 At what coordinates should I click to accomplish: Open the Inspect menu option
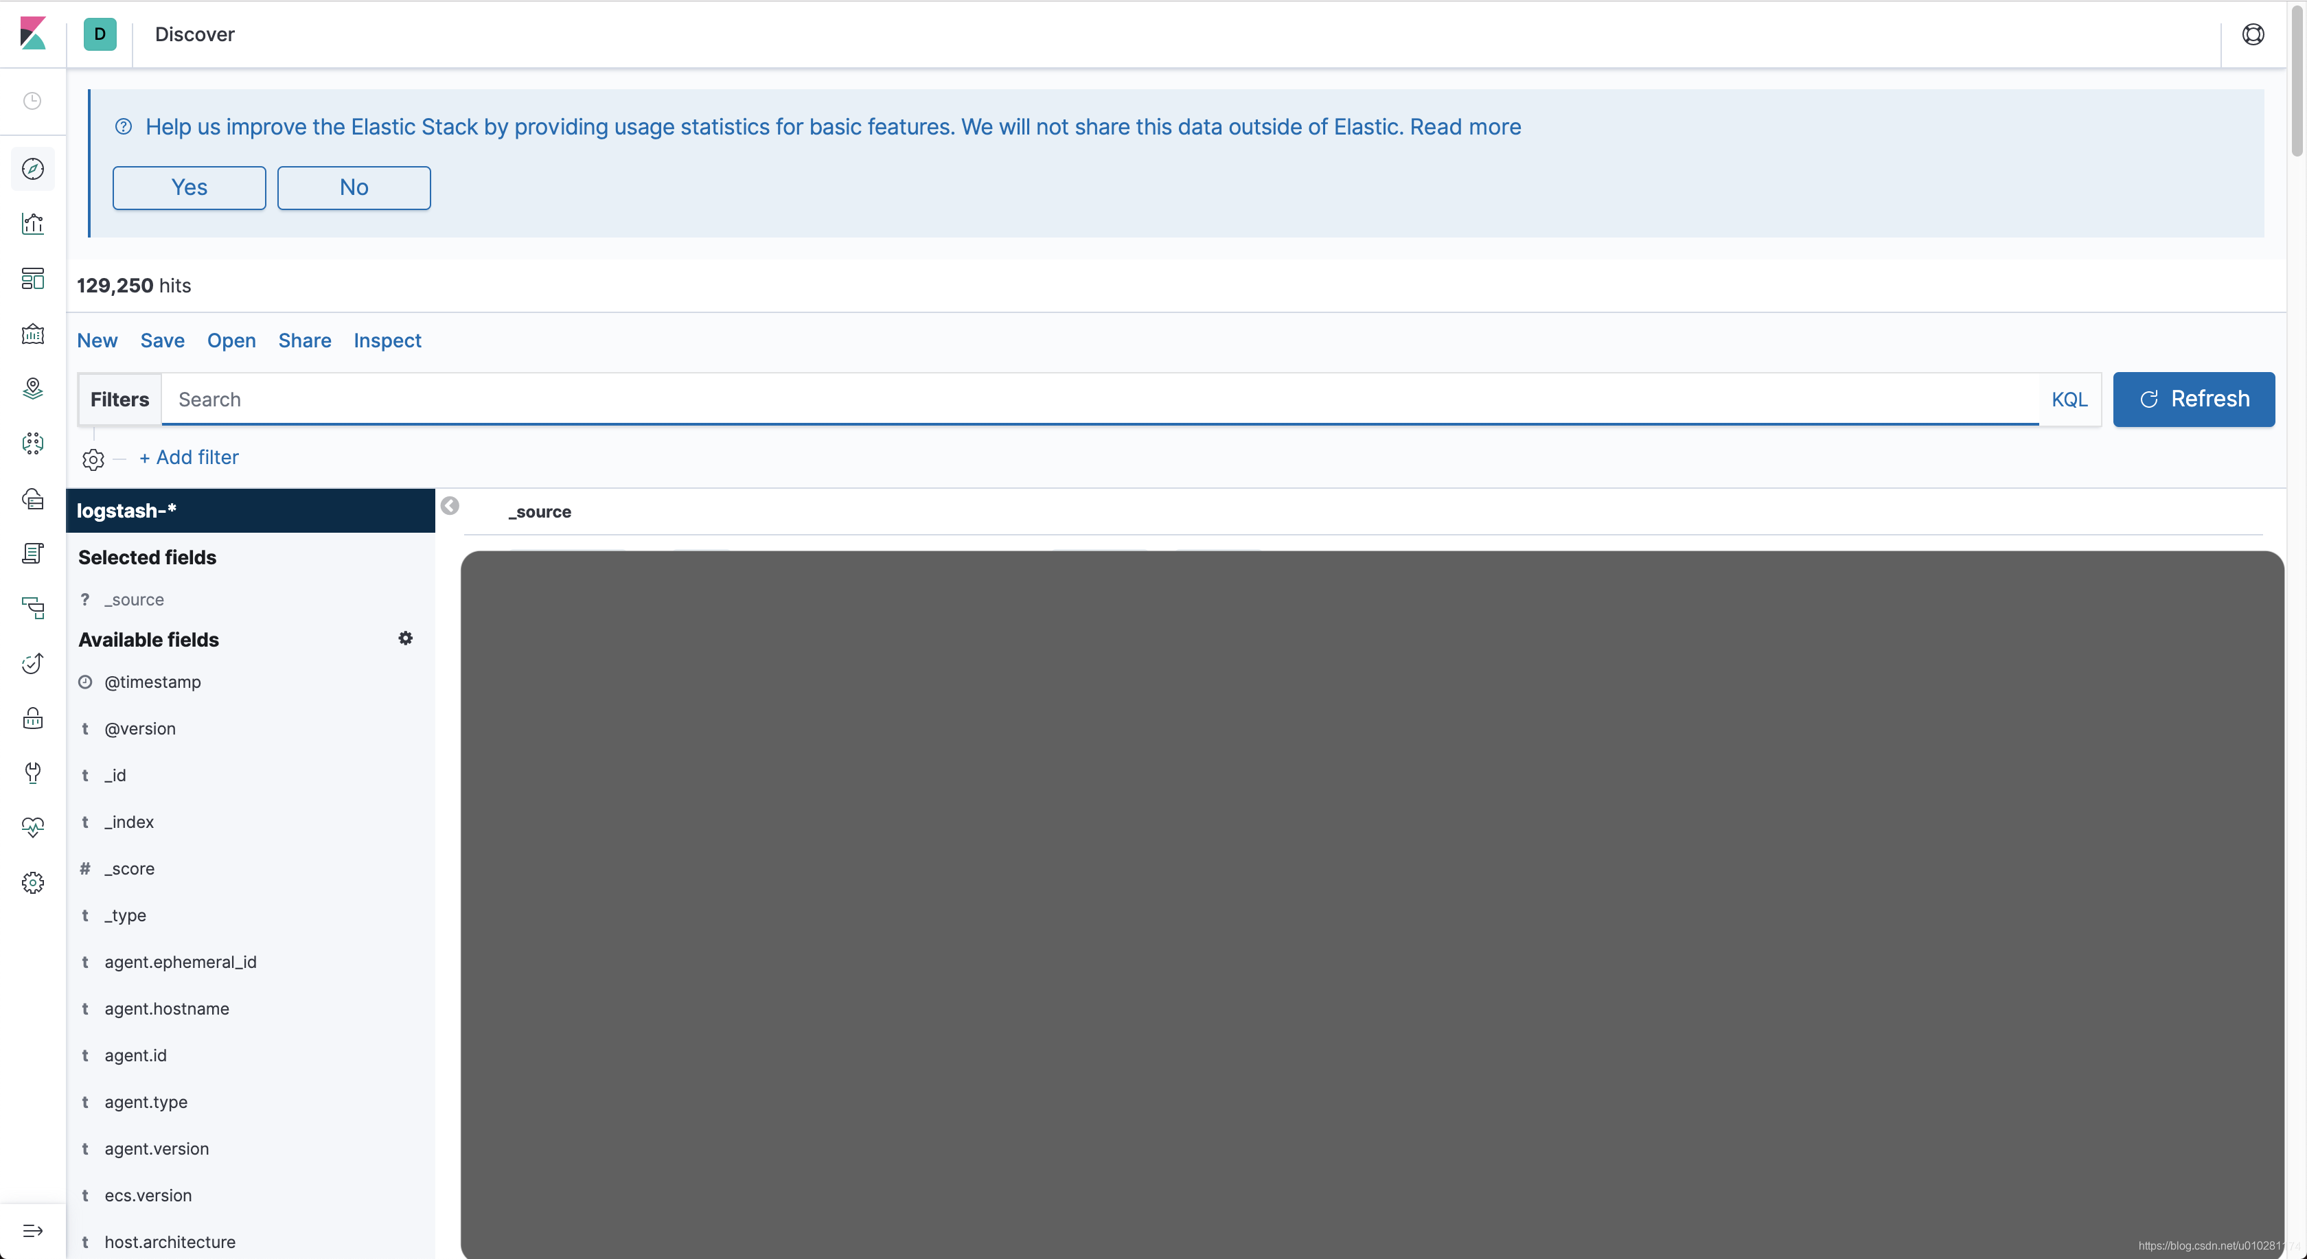[x=386, y=340]
